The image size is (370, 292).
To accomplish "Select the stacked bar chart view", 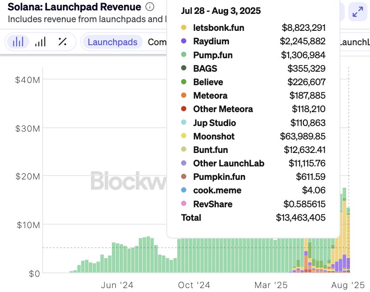I will 18,42.
